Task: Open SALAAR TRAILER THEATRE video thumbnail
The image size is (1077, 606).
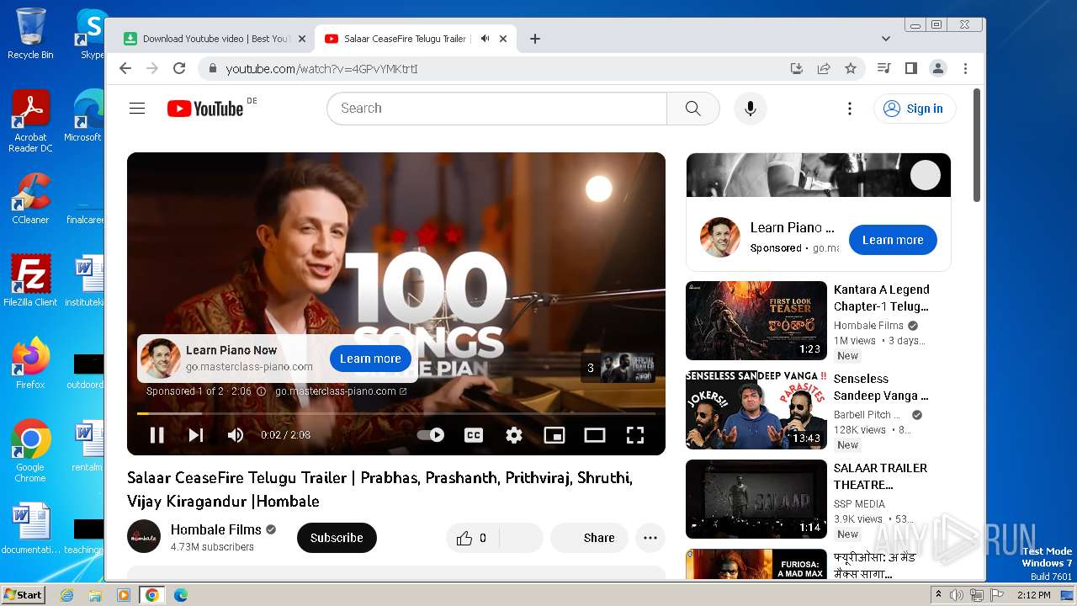Action: click(756, 499)
